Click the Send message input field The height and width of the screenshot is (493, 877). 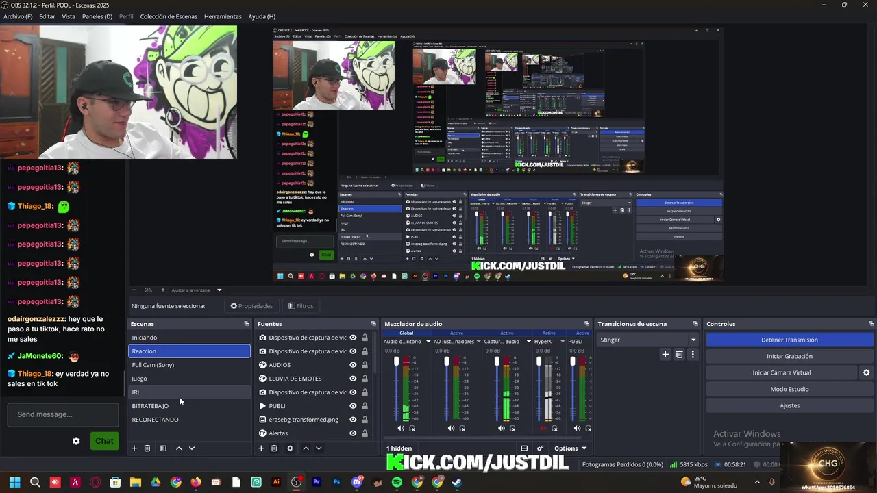point(62,414)
